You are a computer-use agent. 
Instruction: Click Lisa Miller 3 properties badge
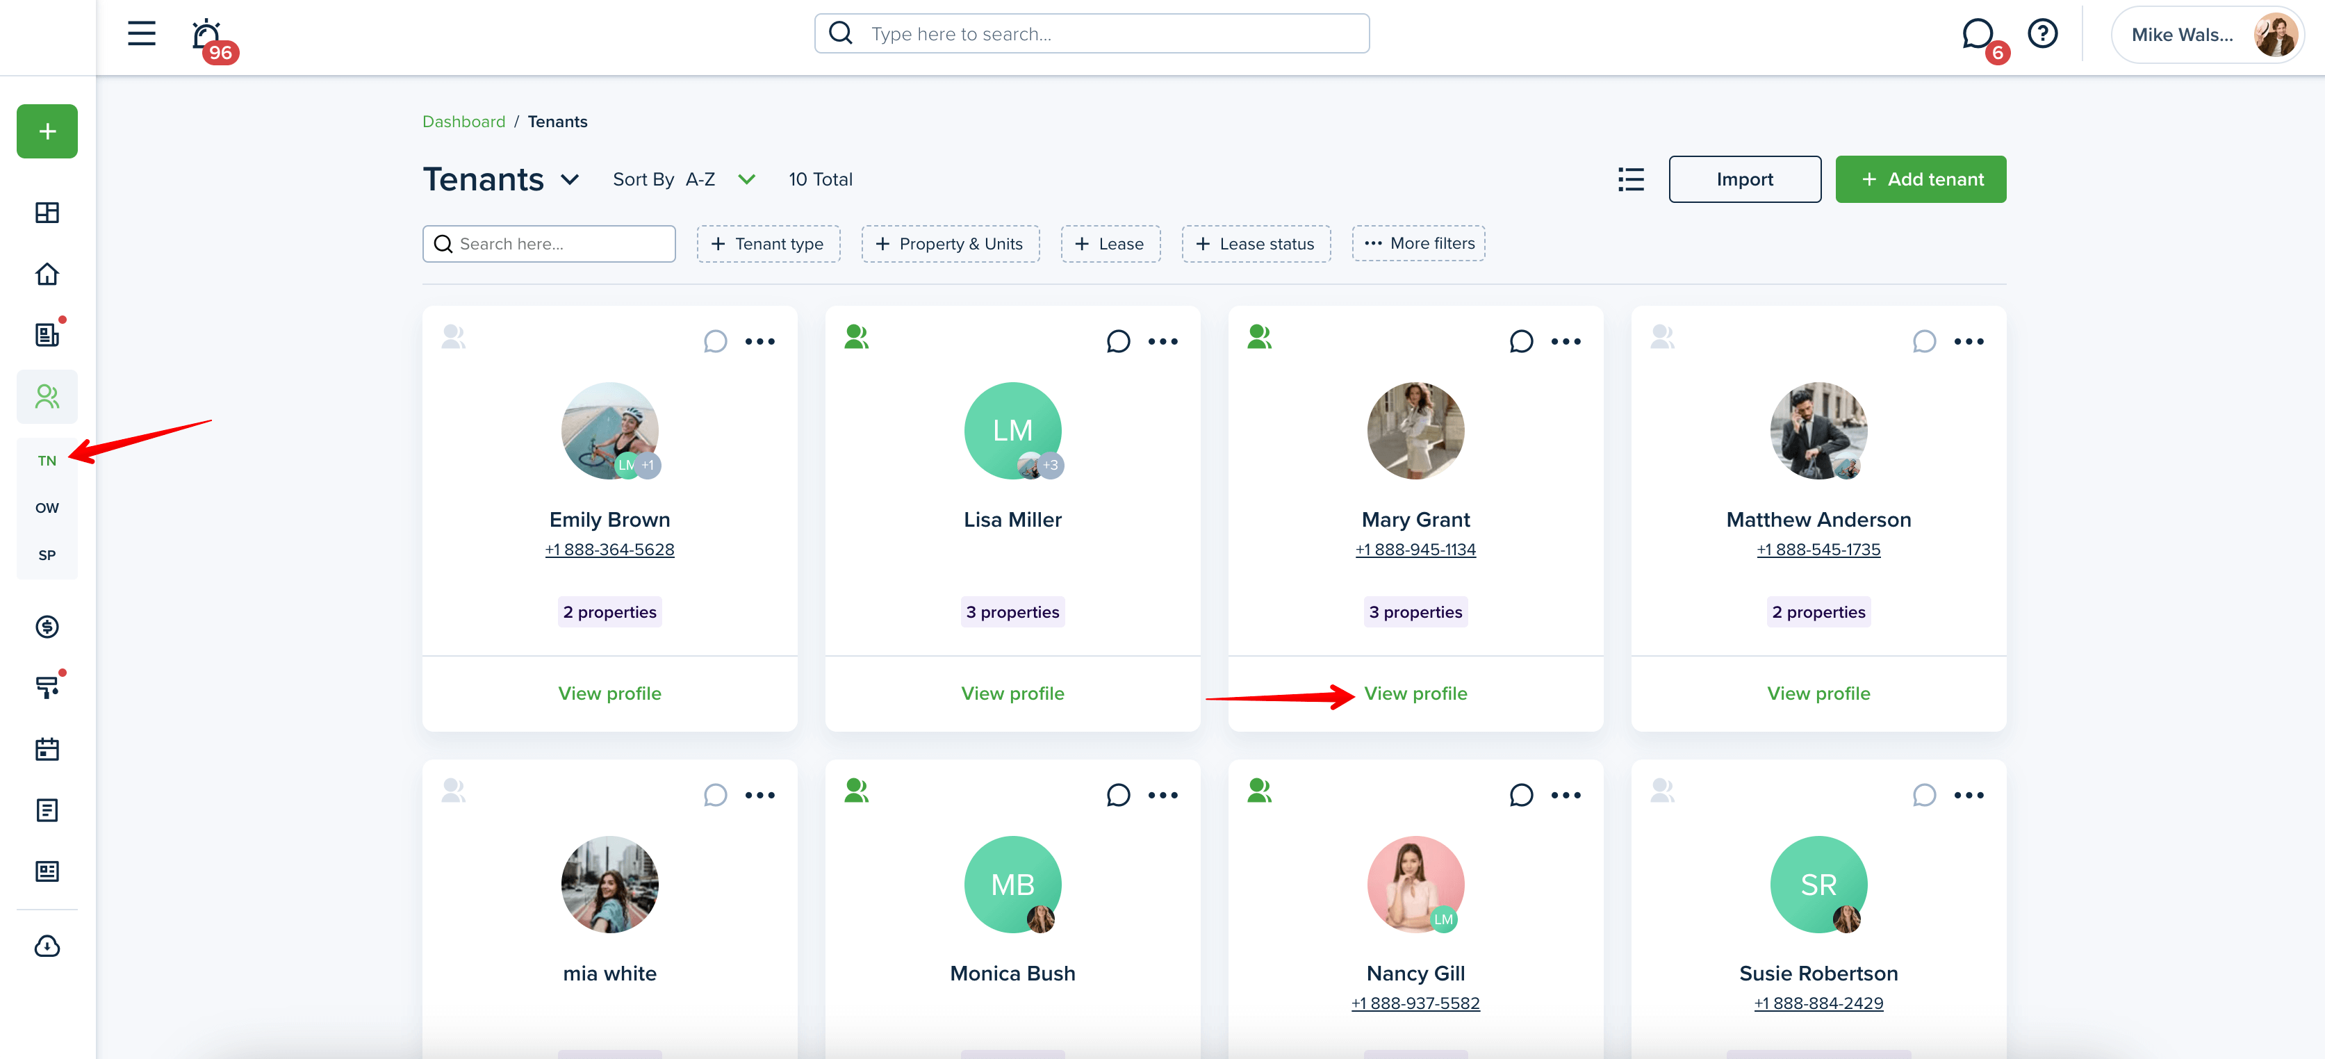(x=1012, y=611)
